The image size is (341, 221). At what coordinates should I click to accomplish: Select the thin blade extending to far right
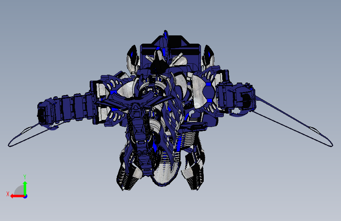click(x=293, y=121)
